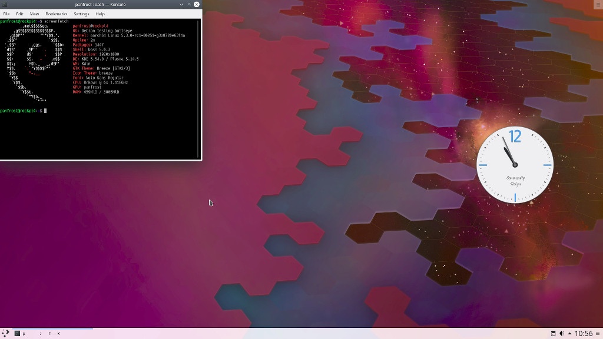This screenshot has width=603, height=339.
Task: Click the Konsole window icon in the title bar
Action: pyautogui.click(x=5, y=5)
